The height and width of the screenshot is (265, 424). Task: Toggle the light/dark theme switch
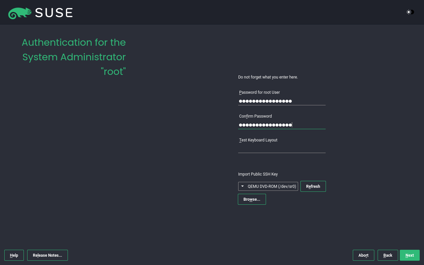pyautogui.click(x=410, y=12)
